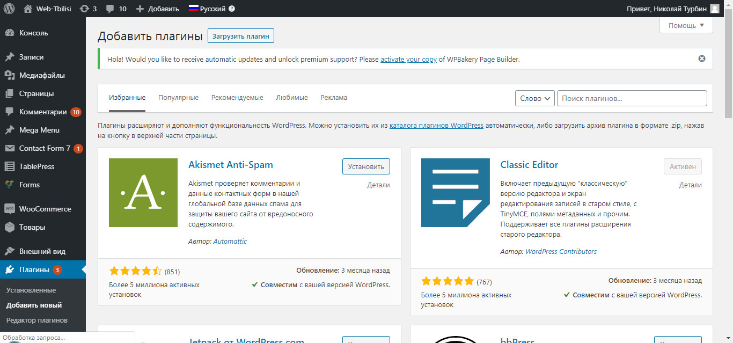Focus the Поиск плагинов search field
Image resolution: width=733 pixels, height=343 pixels.
tap(632, 98)
